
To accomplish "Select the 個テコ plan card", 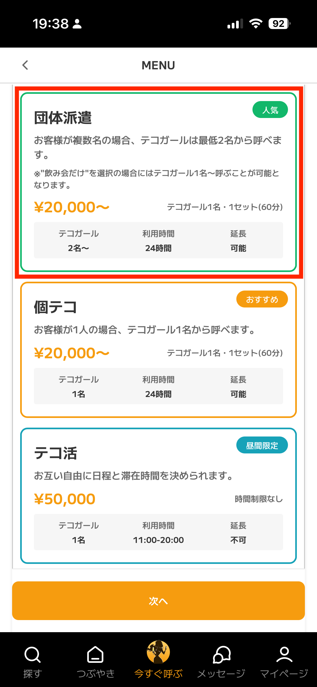I will [x=158, y=350].
